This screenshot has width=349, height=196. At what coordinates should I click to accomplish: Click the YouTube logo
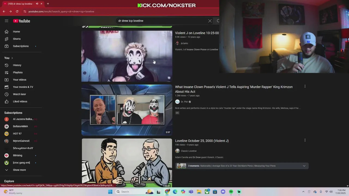click(22, 21)
